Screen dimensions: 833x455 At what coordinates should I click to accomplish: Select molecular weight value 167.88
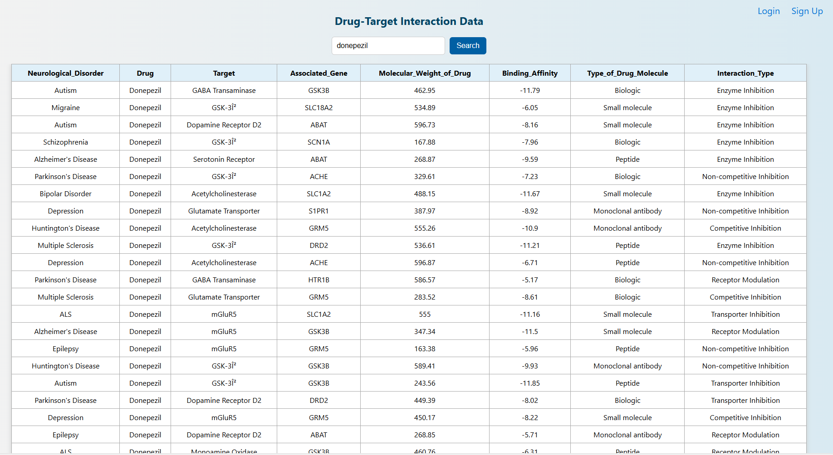[425, 142]
